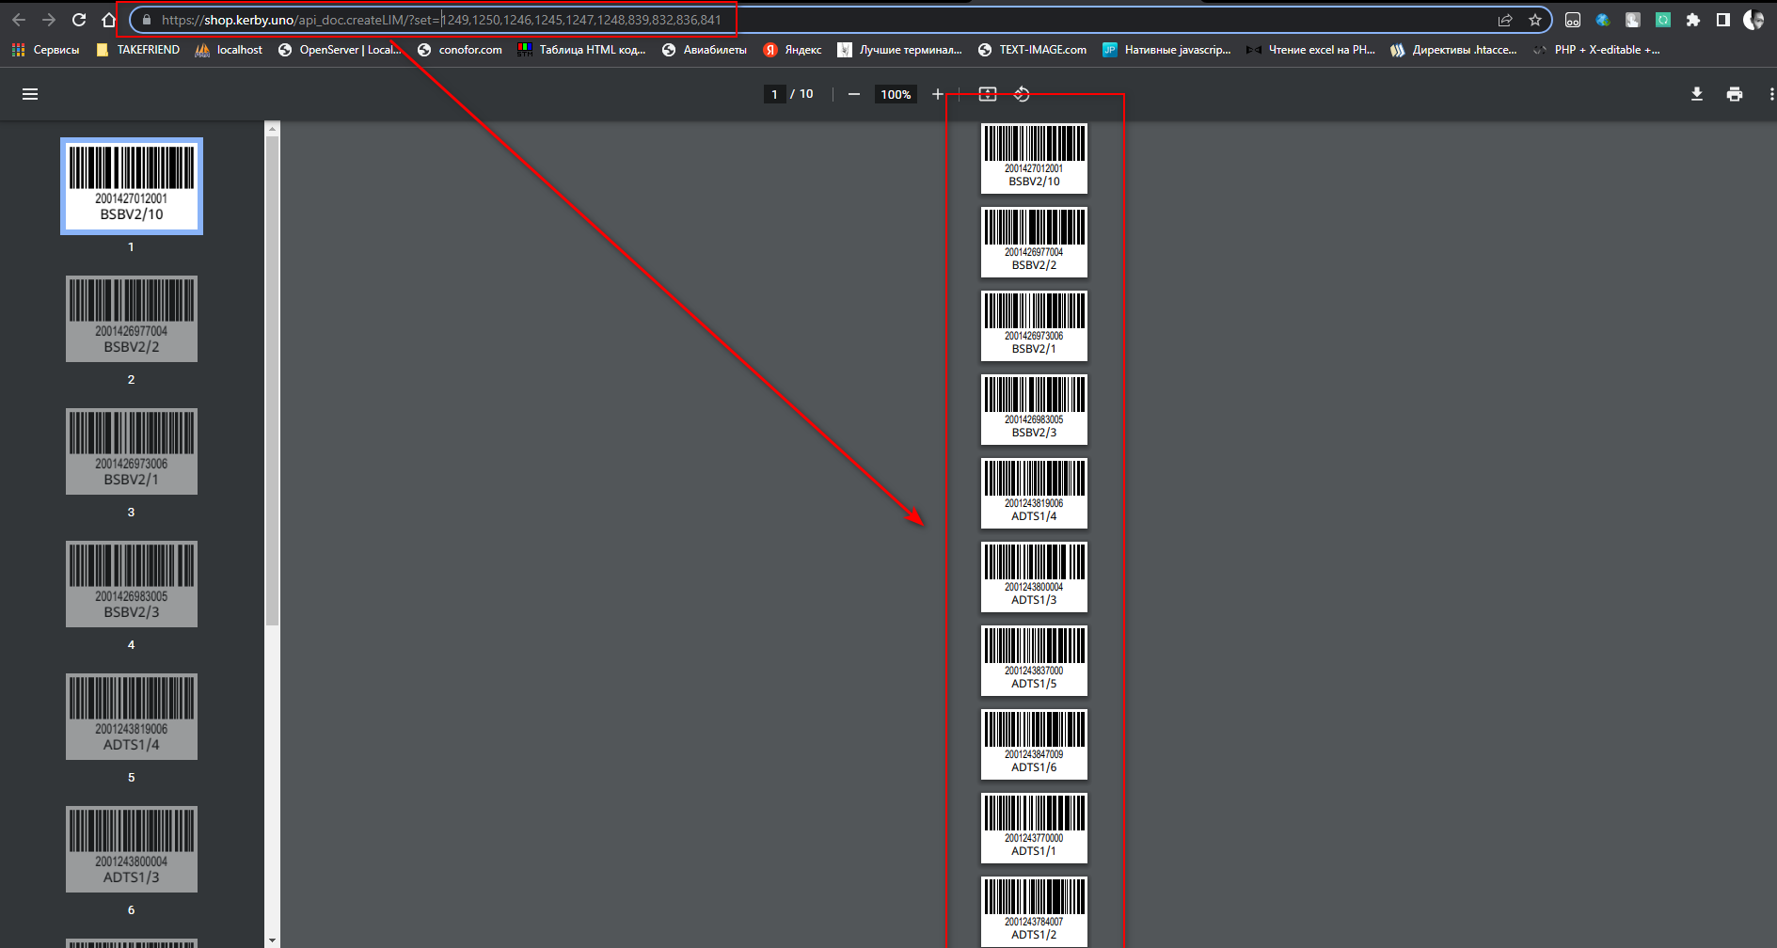Select page 3 thumbnail BSBV2/1
The width and height of the screenshot is (1777, 948).
coord(132,451)
